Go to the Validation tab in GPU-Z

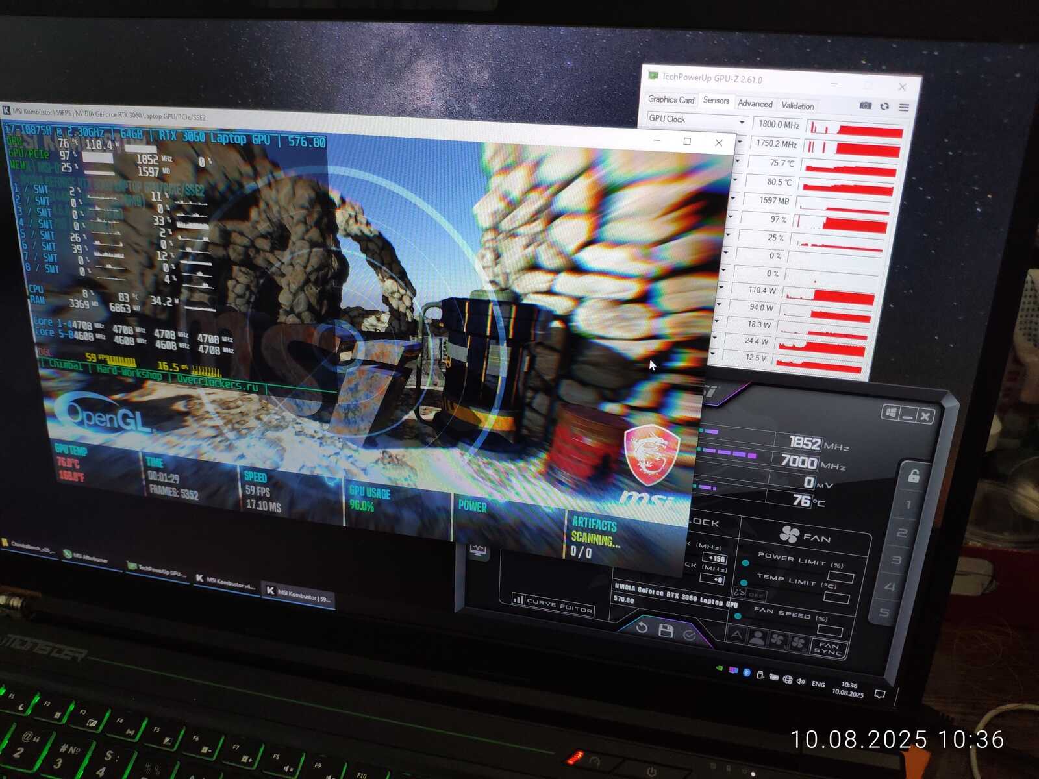coord(797,105)
